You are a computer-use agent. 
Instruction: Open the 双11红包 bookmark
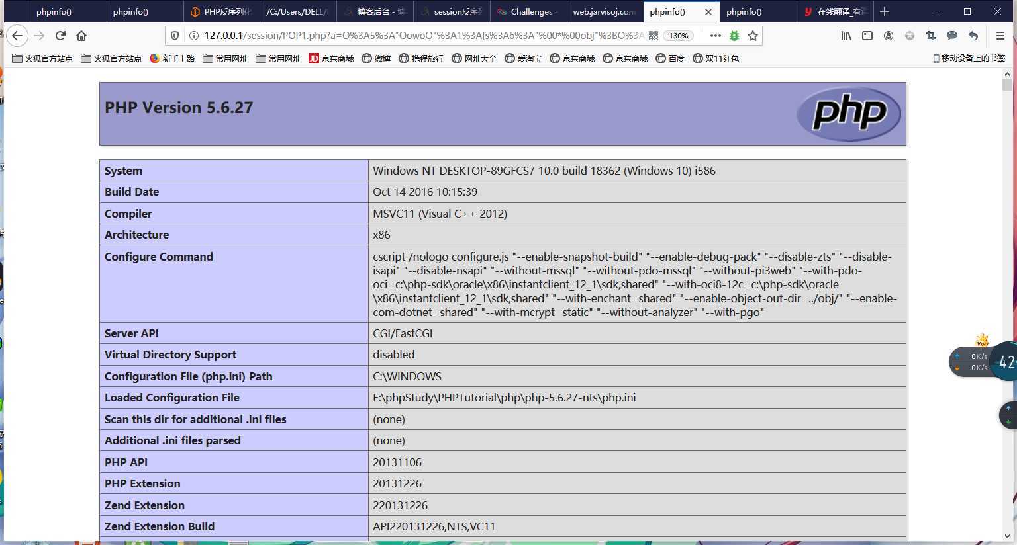tap(716, 58)
